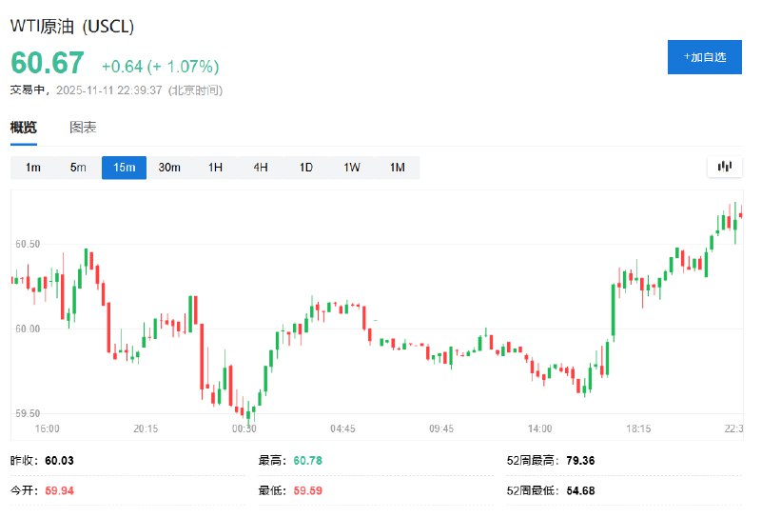The image size is (761, 518).
Task: Click the 20:15 time axis label
Action: click(146, 428)
